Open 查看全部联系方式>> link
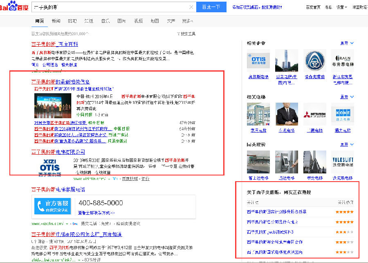368x263 pixels. [x=96, y=213]
